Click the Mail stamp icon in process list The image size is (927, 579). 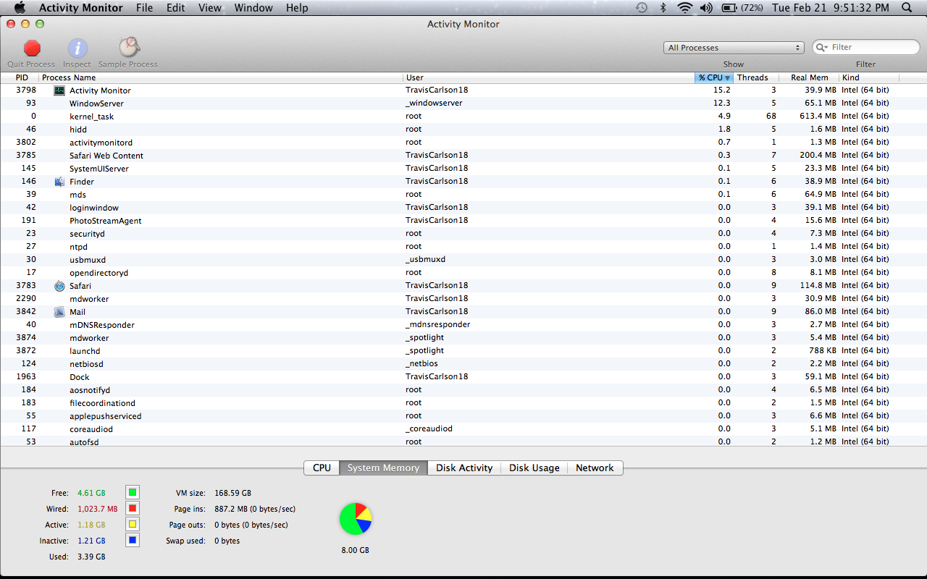[x=59, y=312]
